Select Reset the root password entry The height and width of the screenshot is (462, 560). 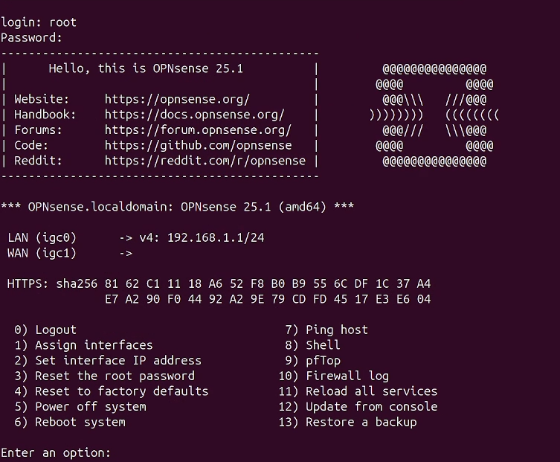104,376
